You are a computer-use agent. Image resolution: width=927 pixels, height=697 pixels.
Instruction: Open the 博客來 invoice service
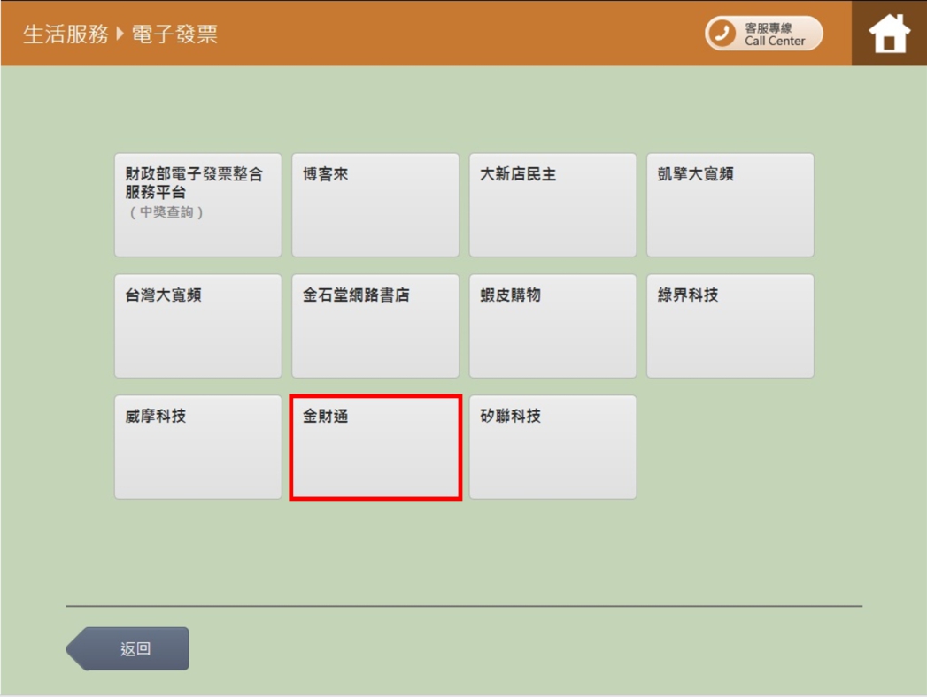click(375, 203)
